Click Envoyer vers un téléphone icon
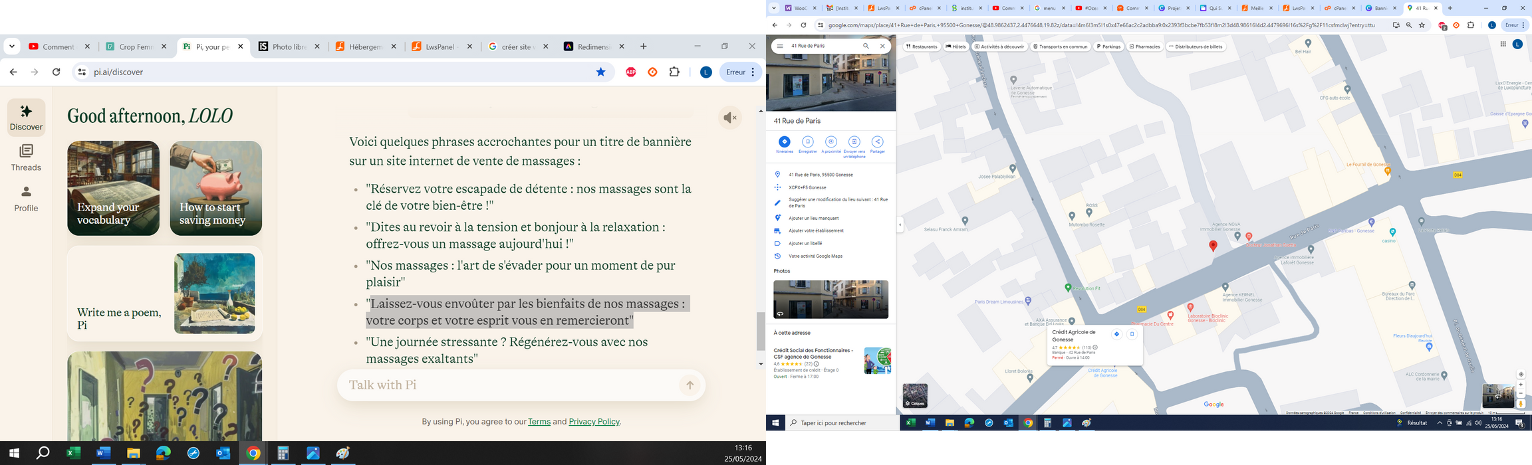Image resolution: width=1532 pixels, height=465 pixels. pyautogui.click(x=854, y=142)
